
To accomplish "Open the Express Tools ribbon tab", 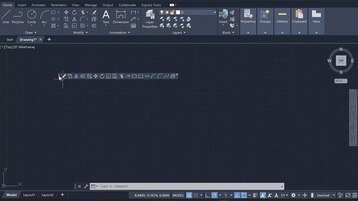I will point(151,5).
